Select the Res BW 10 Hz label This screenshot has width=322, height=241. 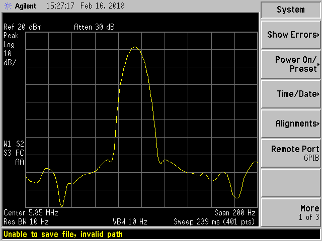[26, 221]
